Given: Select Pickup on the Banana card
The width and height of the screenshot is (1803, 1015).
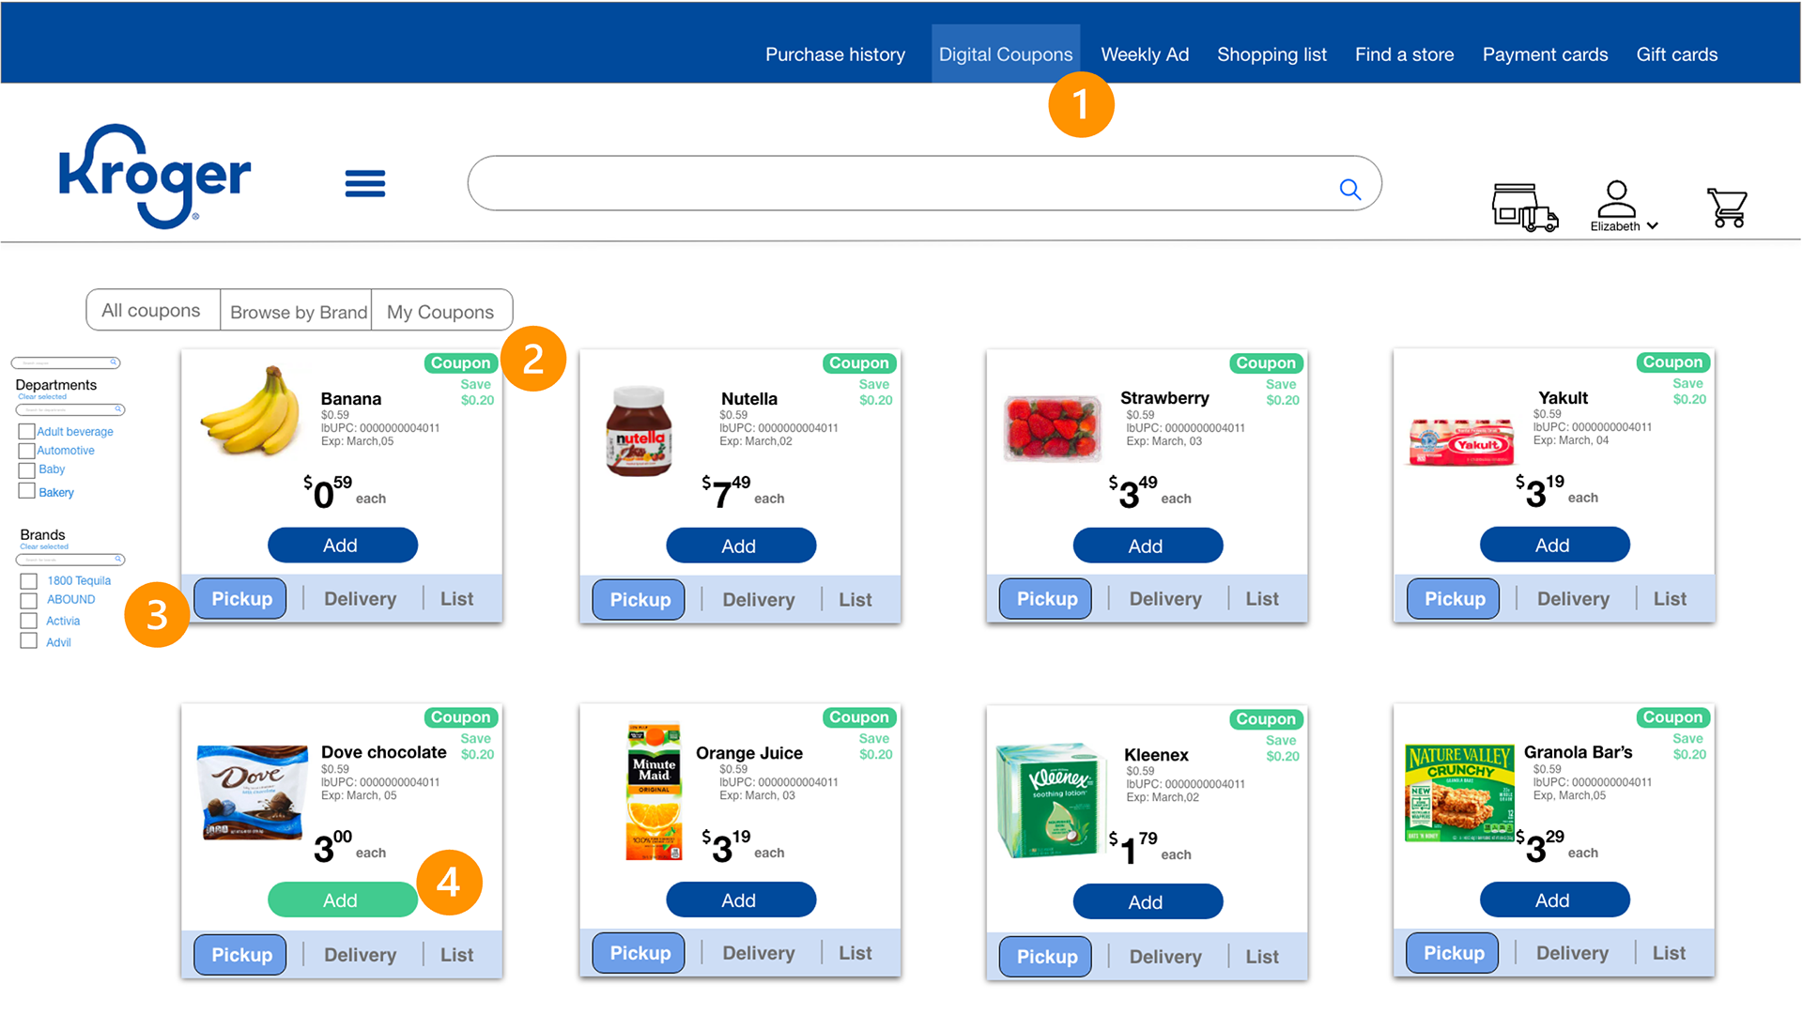Looking at the screenshot, I should 240,599.
